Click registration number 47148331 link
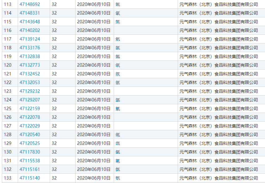The width and height of the screenshot is (265, 183). coord(30,13)
